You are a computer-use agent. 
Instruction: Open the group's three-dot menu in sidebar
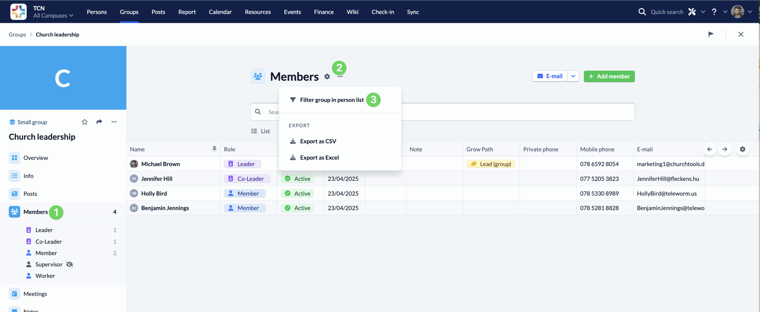coord(114,122)
